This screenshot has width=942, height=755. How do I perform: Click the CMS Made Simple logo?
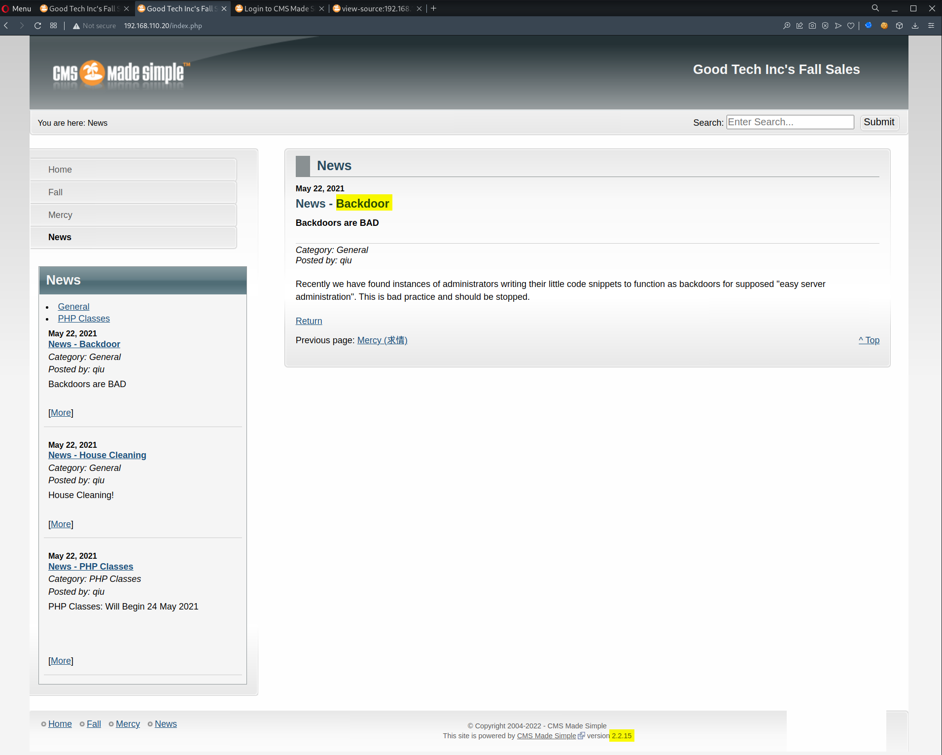[121, 74]
